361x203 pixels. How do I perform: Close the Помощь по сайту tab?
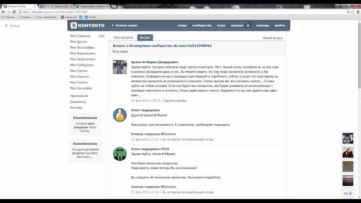(36, 6)
